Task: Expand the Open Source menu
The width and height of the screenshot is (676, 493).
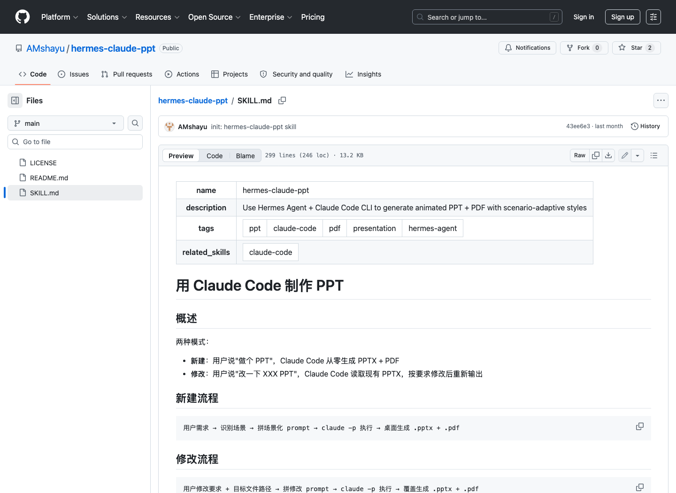Action: click(215, 17)
